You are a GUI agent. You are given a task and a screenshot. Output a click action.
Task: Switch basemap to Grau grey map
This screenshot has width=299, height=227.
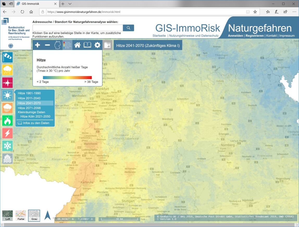34,216
